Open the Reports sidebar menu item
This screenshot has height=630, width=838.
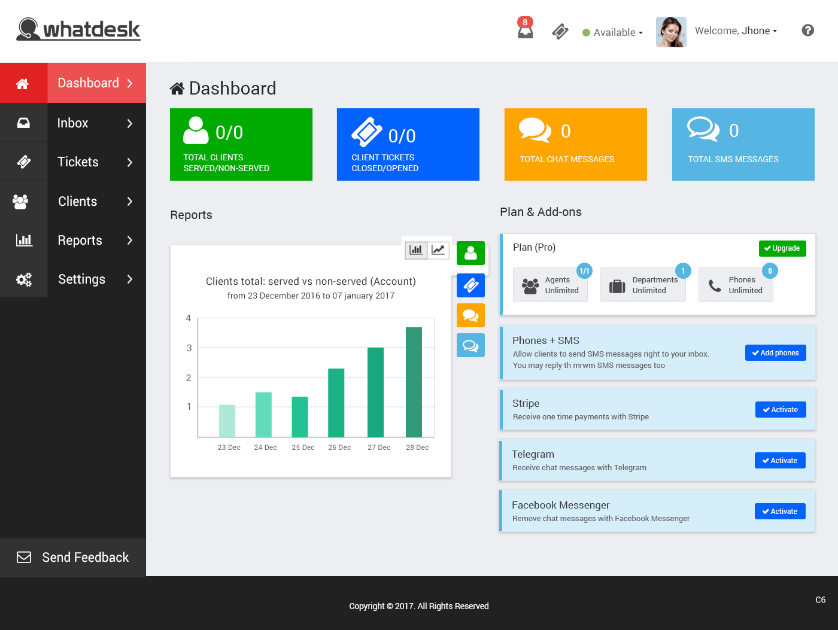[73, 240]
